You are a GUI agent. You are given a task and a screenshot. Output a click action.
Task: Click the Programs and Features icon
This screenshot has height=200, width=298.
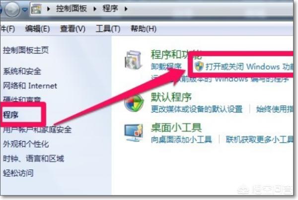[x=133, y=60]
